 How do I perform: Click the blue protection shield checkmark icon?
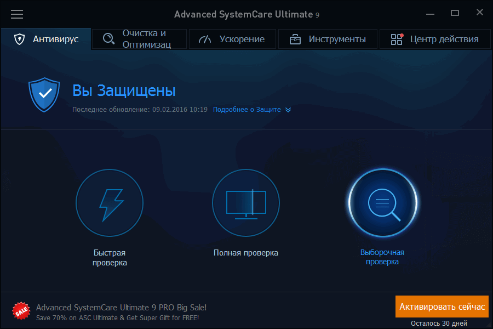[x=43, y=94]
